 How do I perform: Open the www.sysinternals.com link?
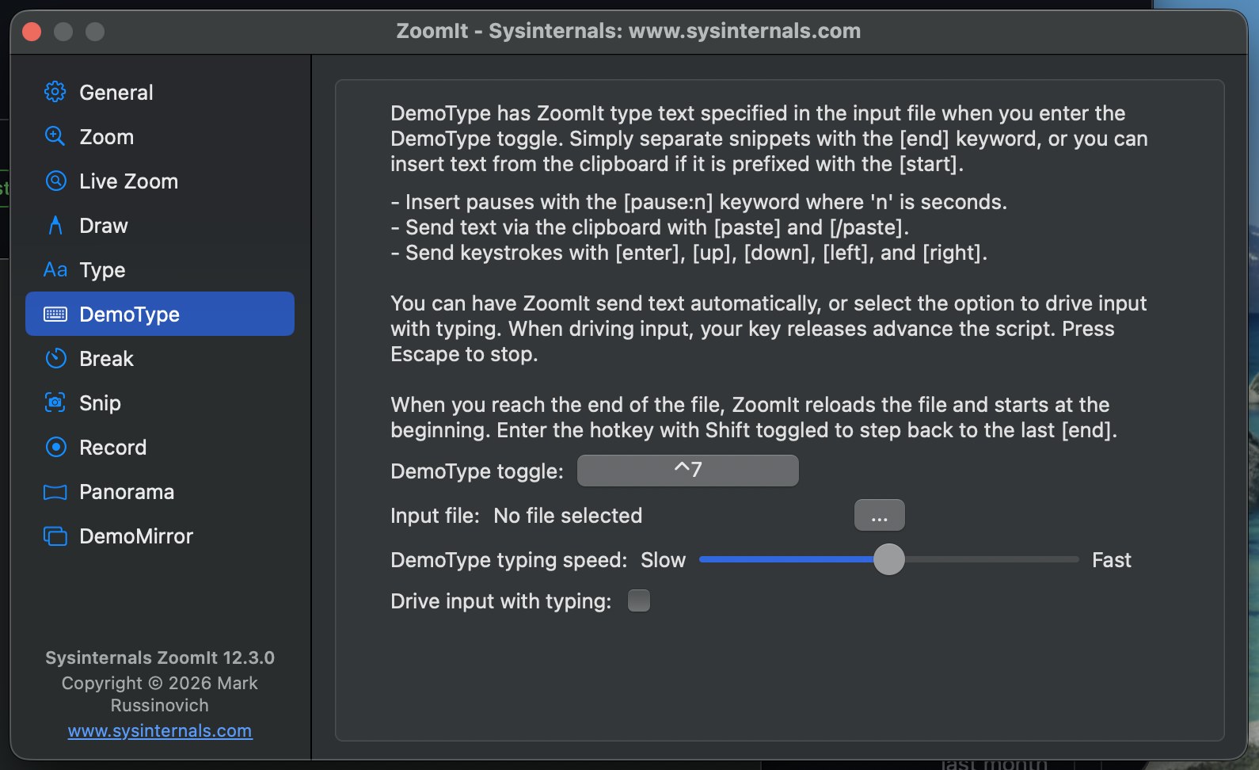(x=160, y=730)
